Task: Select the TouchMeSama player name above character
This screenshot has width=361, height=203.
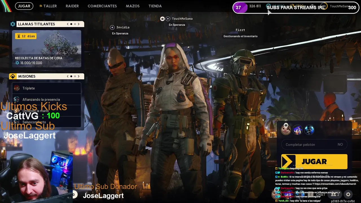Action: pos(182,19)
